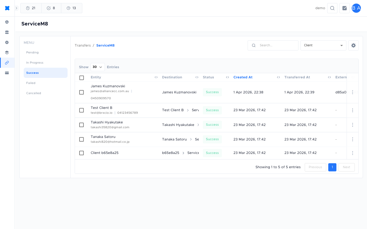
Task: Open row actions for Tanaka Satoru
Action: pyautogui.click(x=352, y=139)
